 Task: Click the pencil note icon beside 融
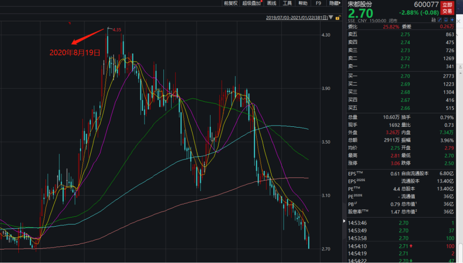point(440,20)
